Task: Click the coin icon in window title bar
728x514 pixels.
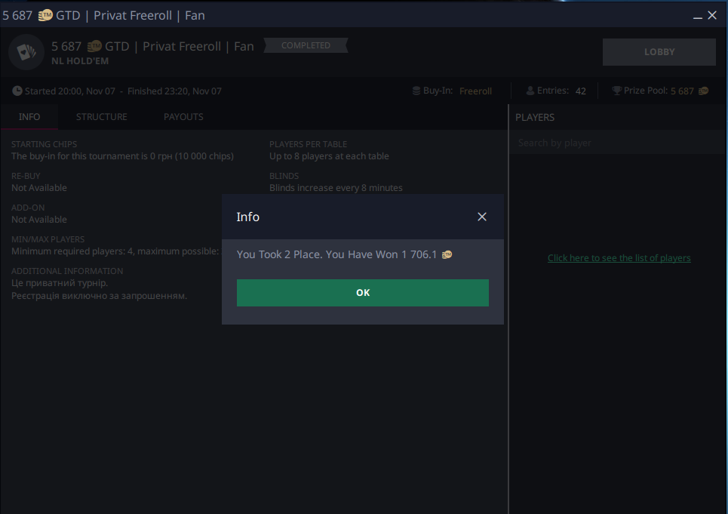Action: [45, 15]
